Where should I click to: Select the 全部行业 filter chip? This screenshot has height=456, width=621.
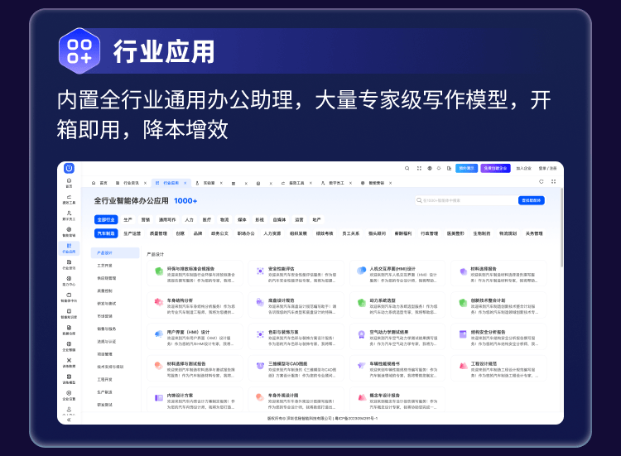(x=106, y=220)
